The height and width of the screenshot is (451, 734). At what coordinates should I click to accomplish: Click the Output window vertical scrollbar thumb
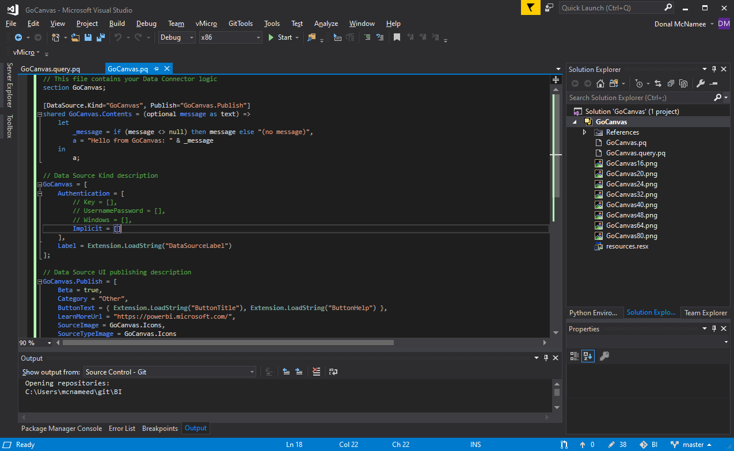click(x=557, y=392)
